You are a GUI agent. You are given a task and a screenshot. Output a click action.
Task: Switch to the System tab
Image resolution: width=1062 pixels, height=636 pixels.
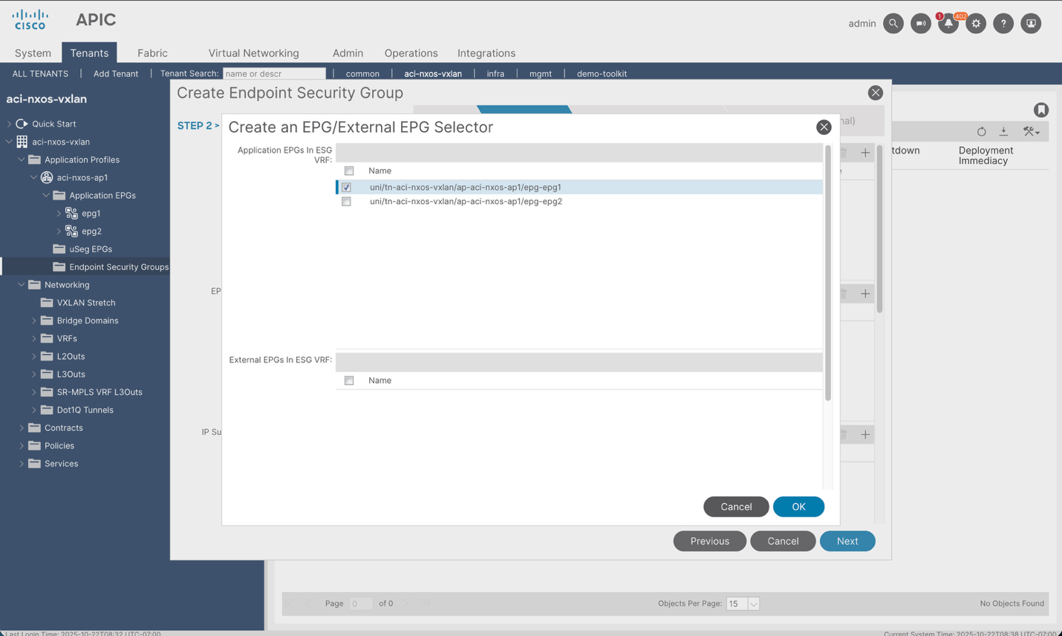click(x=33, y=53)
